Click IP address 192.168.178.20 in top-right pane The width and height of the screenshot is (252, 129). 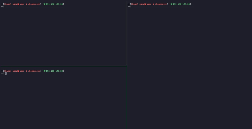pyautogui.click(x=181, y=4)
